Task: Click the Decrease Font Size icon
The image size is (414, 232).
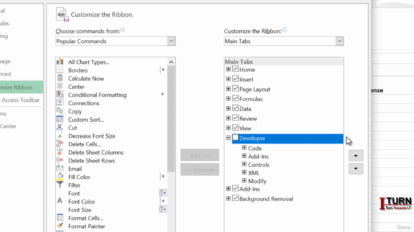Action: coord(60,136)
